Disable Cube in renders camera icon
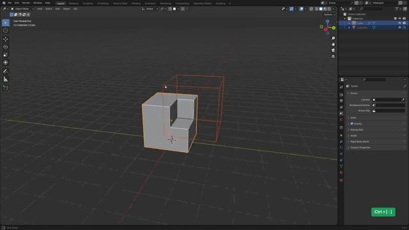409x230 pixels. (x=405, y=23)
